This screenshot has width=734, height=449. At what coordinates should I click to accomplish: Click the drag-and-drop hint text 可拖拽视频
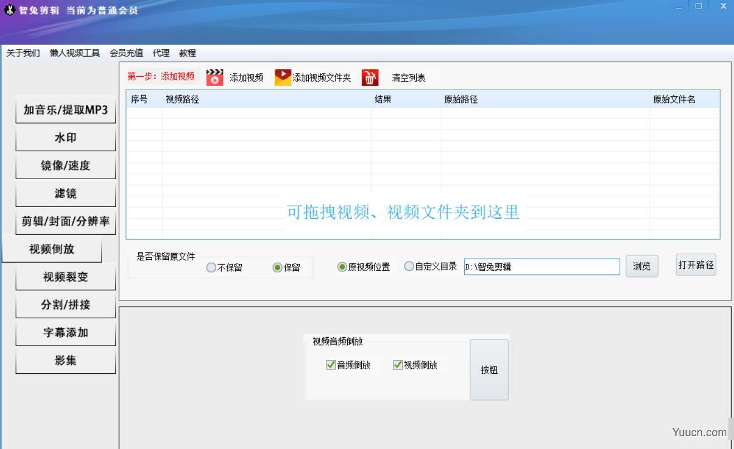click(x=404, y=212)
